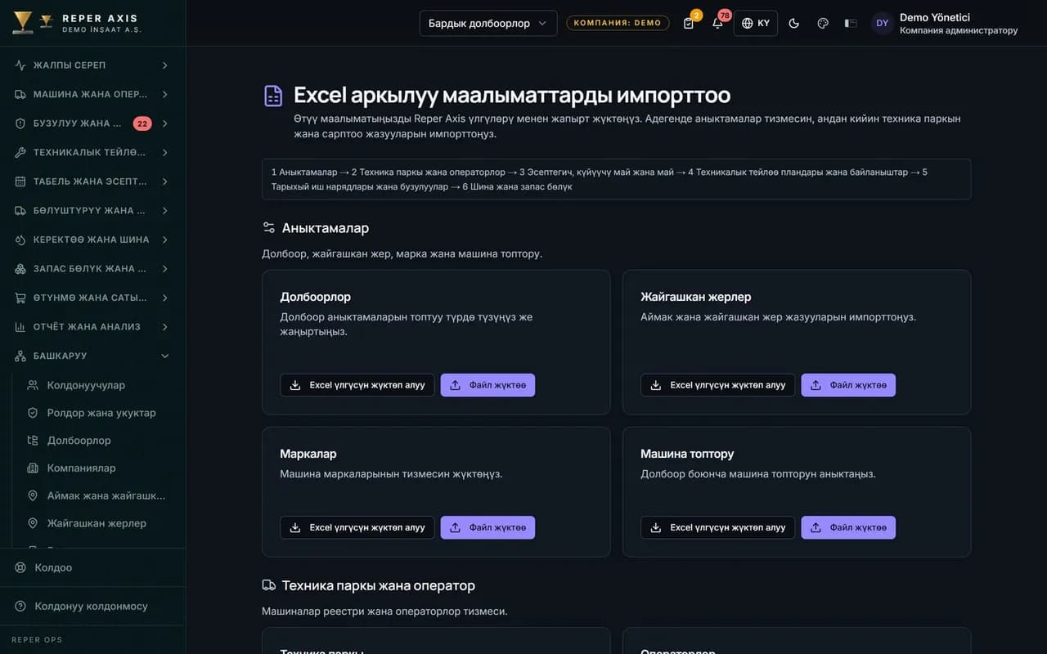The height and width of the screenshot is (654, 1047).
Task: Click the wrench icon of ТЕХНИКАЛЫК ТЕЙЛӨӨ
Action: 20,153
